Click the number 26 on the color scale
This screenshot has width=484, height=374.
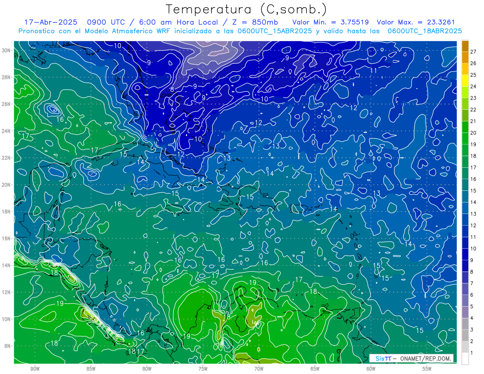click(x=474, y=63)
